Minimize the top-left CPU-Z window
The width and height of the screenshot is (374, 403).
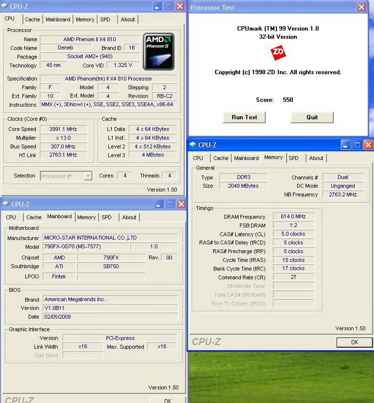click(x=157, y=6)
